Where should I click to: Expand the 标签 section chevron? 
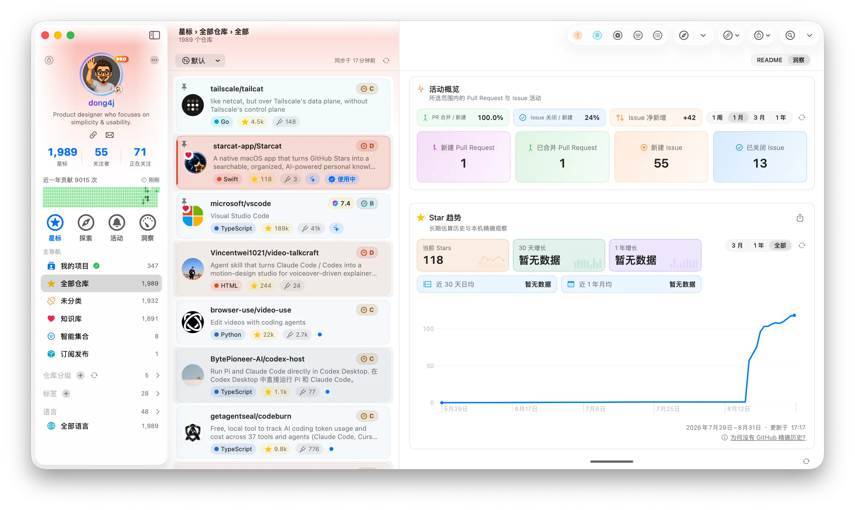point(158,393)
